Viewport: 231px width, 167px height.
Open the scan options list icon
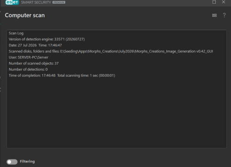point(214,15)
